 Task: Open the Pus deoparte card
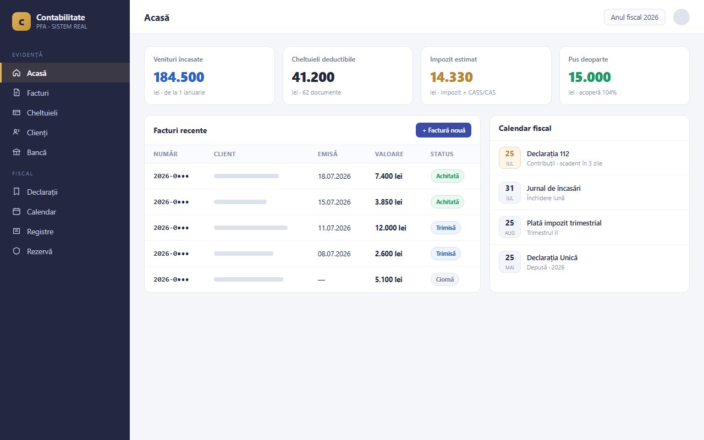tap(624, 75)
